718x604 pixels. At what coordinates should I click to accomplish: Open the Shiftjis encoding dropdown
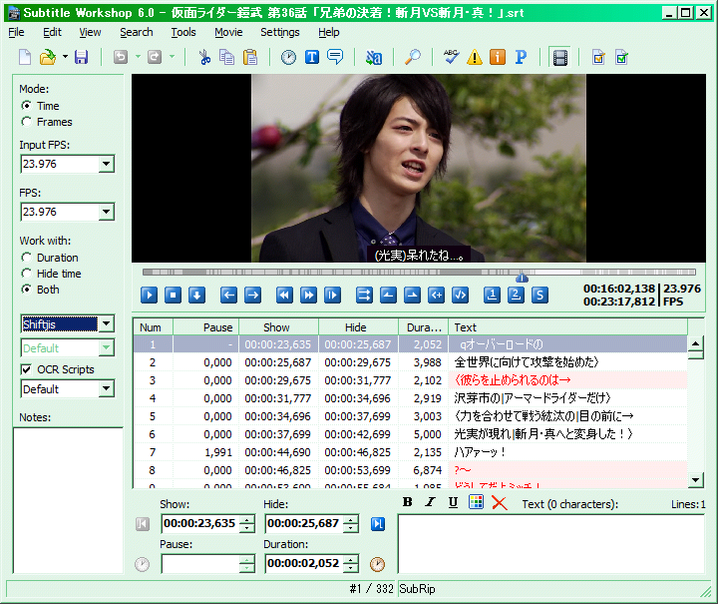(x=107, y=324)
